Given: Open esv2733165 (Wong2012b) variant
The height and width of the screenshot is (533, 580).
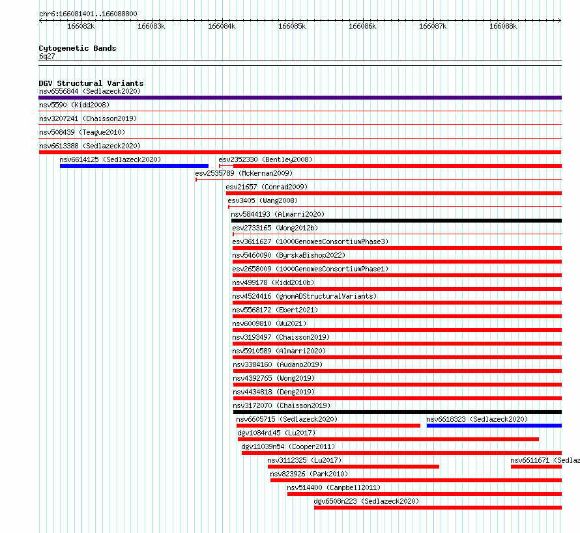Looking at the screenshot, I should coord(275,228).
